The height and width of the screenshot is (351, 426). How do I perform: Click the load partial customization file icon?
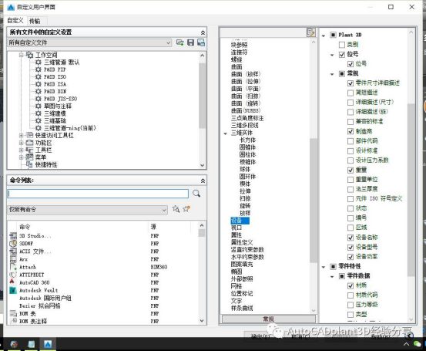pyautogui.click(x=179, y=42)
